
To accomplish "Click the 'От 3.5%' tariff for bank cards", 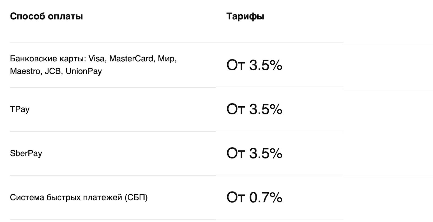I will point(254,65).
